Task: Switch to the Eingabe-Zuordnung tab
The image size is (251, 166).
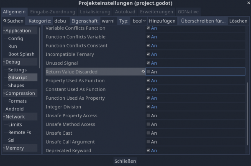Action: tap(53, 12)
